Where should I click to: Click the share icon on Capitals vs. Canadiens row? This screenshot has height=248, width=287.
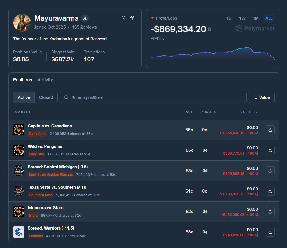pos(270,130)
